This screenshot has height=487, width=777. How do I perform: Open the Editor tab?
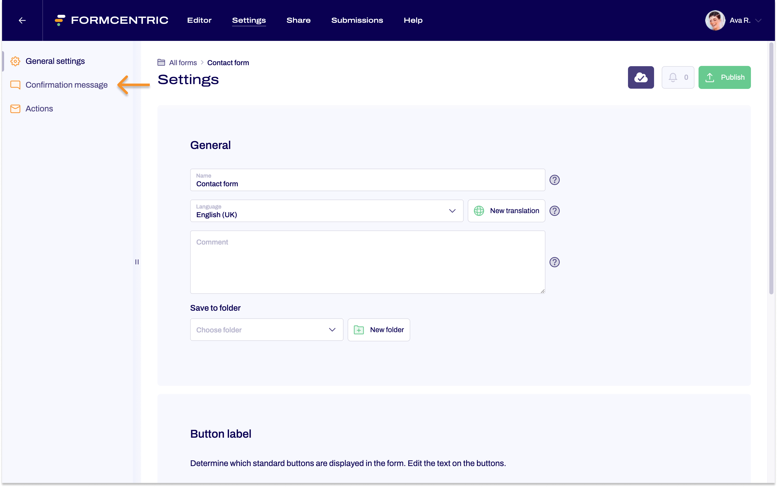(199, 20)
